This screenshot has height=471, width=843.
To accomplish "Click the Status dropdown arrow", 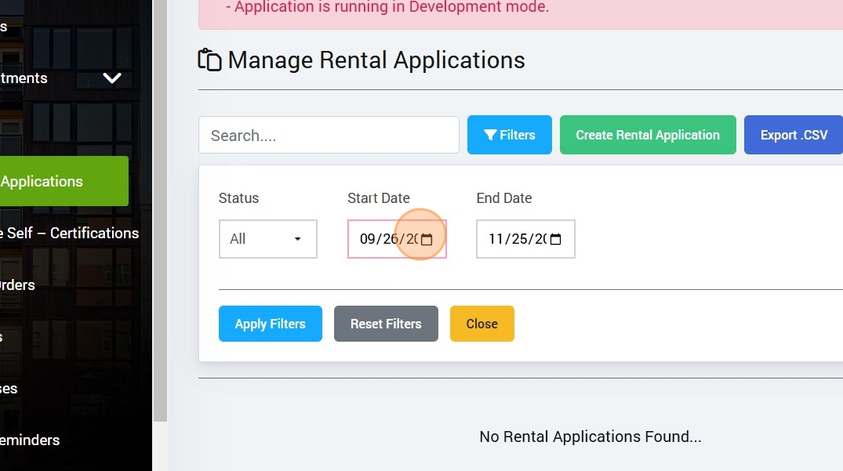I will coord(298,239).
